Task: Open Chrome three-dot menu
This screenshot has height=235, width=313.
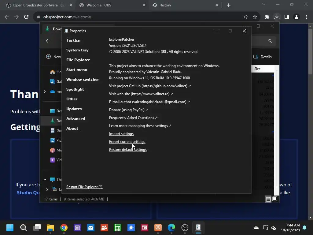Action: (306, 17)
